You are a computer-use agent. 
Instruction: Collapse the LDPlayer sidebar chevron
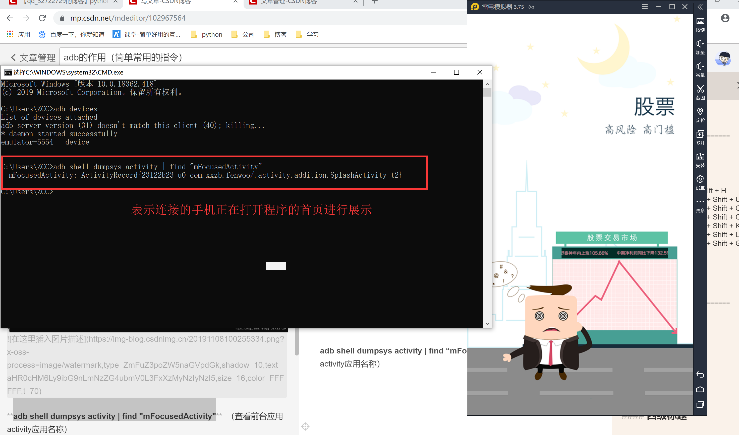point(700,7)
